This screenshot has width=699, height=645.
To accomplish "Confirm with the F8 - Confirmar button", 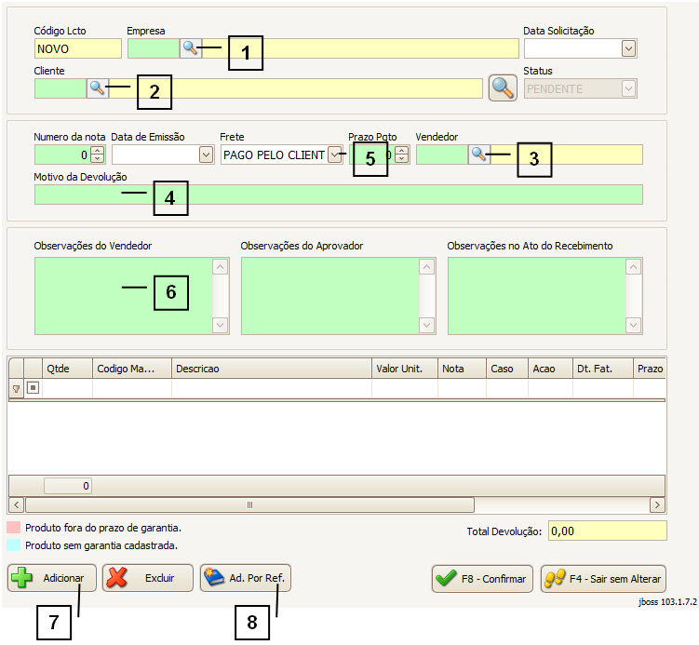I will (x=482, y=579).
